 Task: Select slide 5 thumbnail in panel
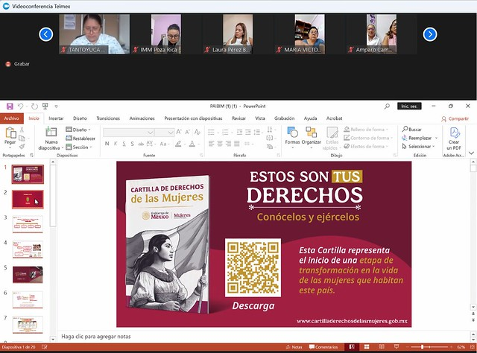[x=28, y=274]
